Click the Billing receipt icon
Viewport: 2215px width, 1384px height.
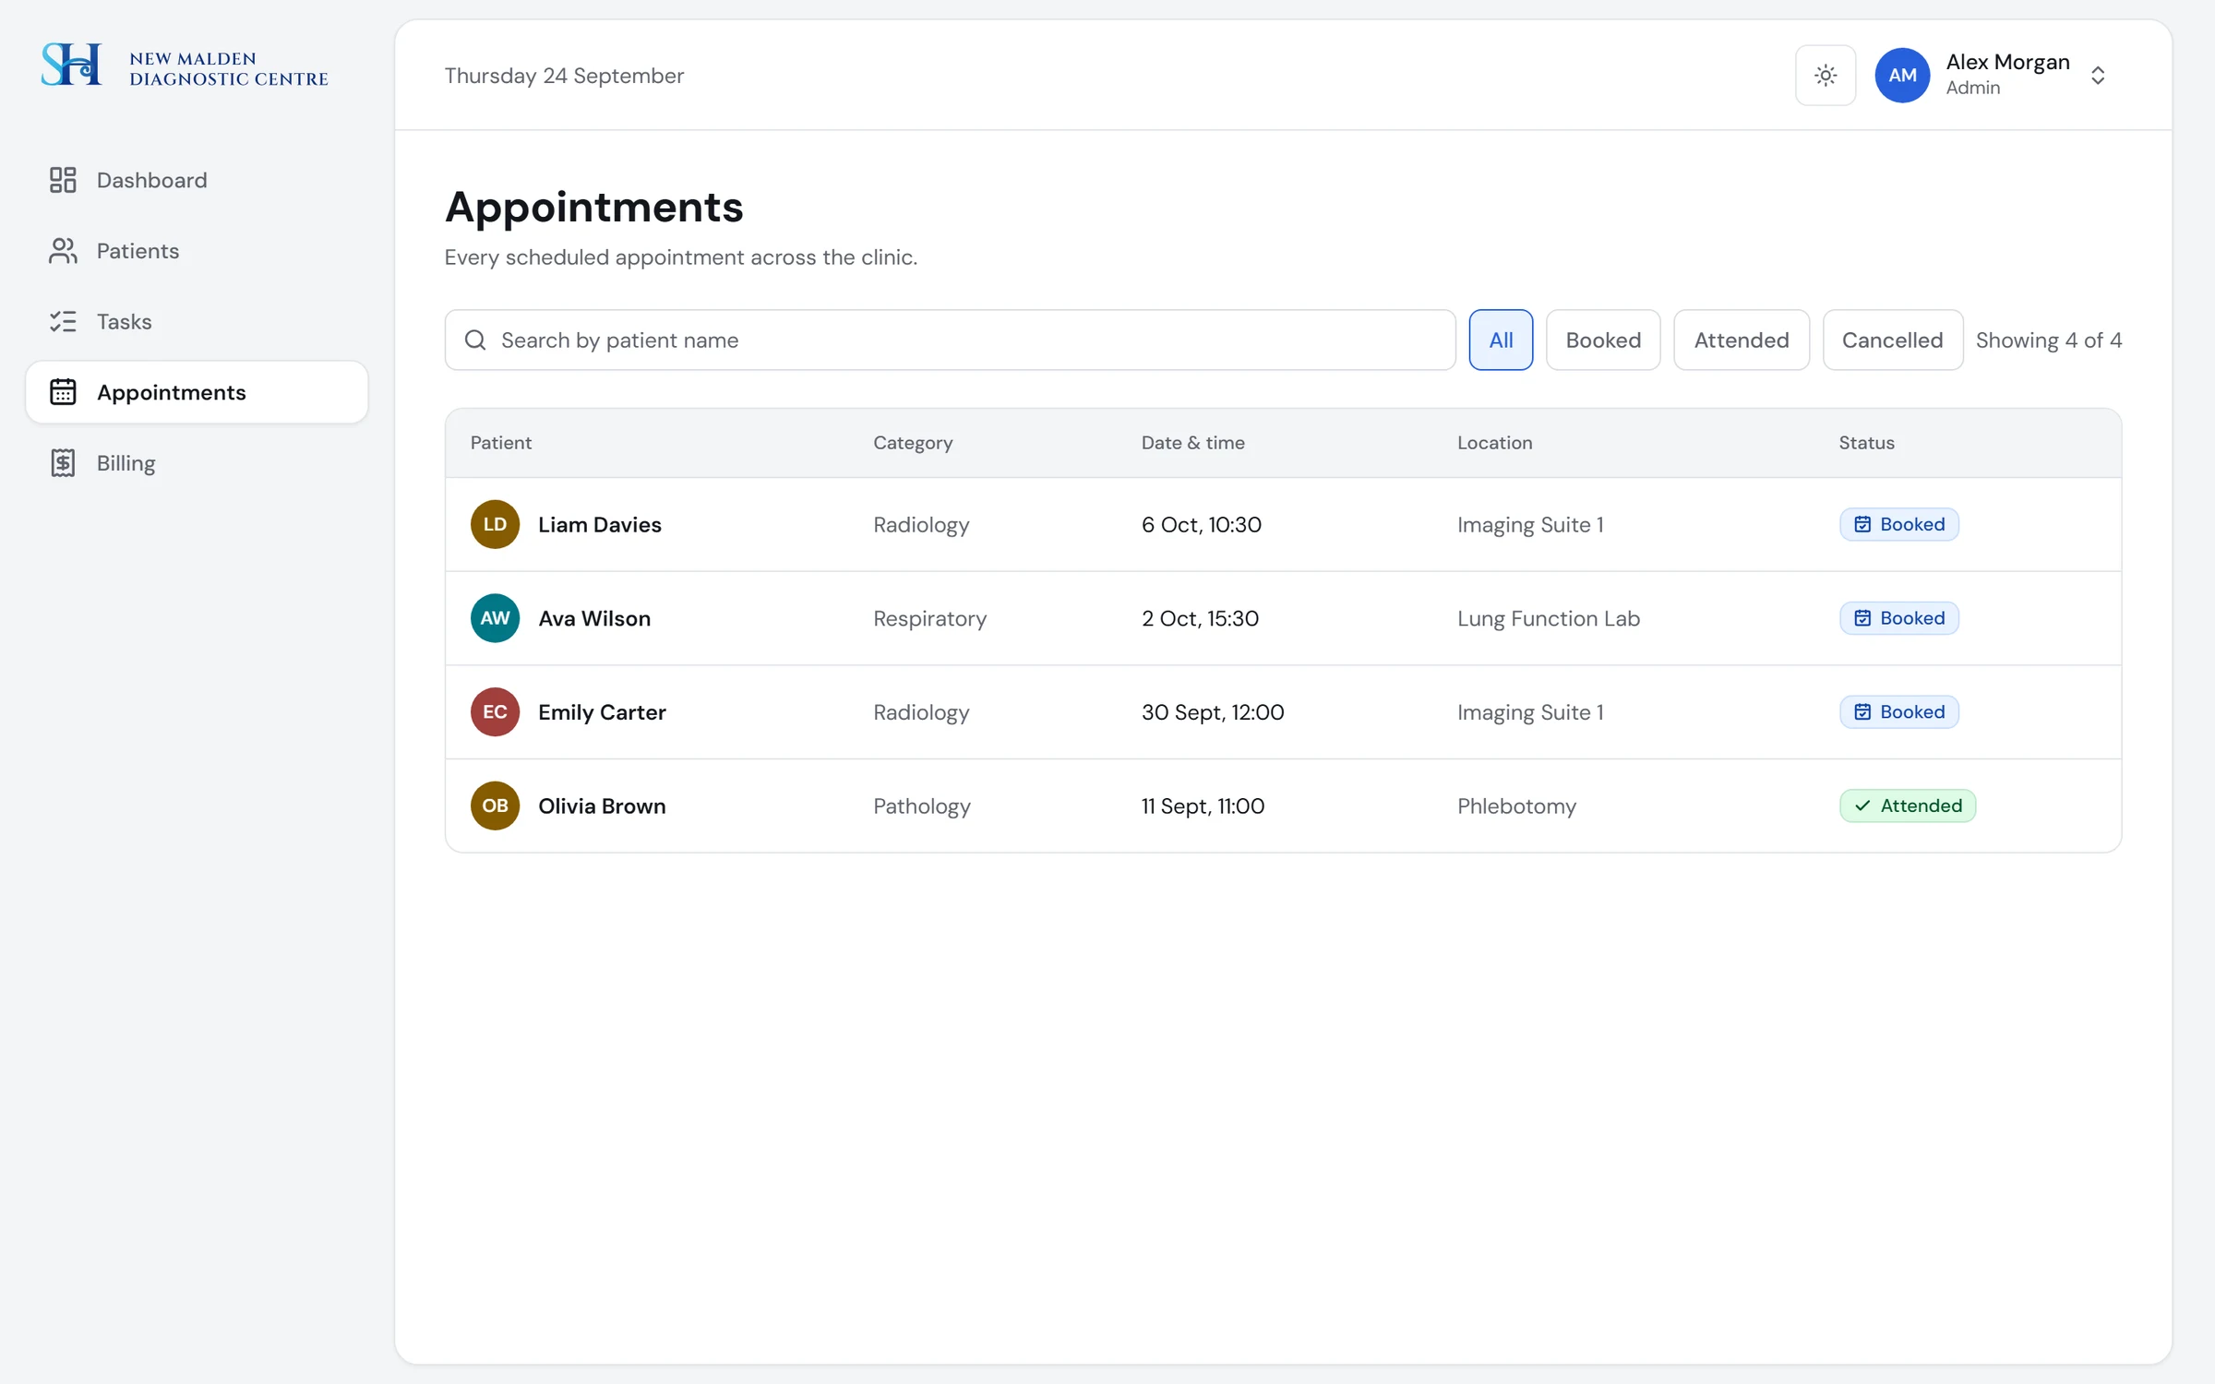coord(63,463)
